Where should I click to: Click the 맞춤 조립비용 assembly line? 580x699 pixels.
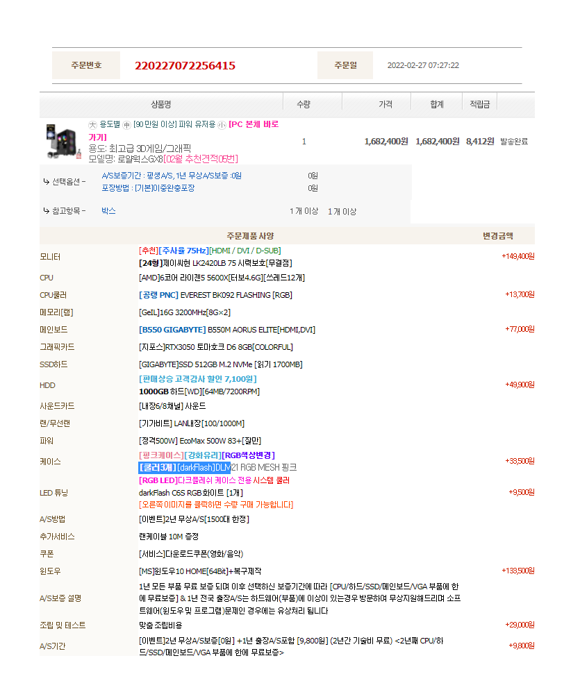(x=160, y=625)
